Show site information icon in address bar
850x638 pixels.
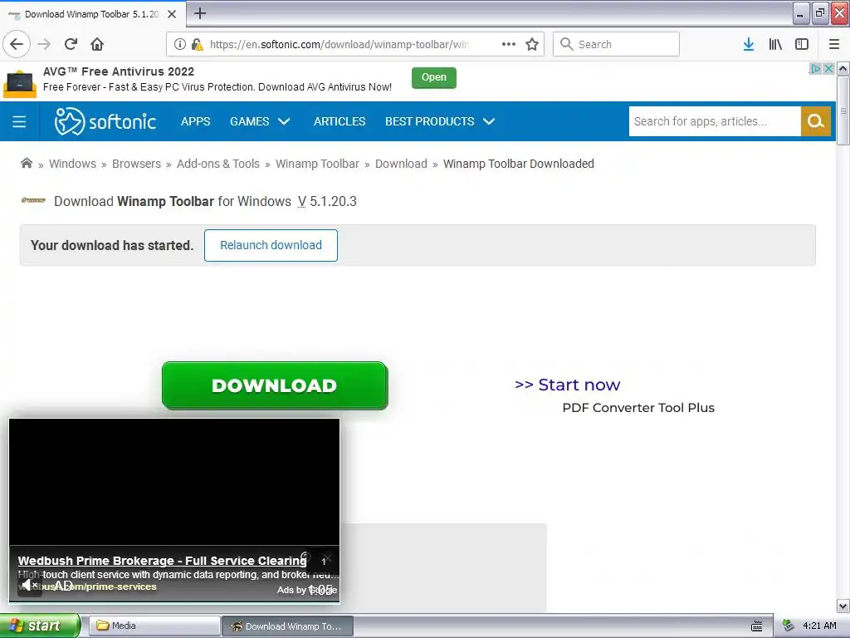pyautogui.click(x=180, y=44)
